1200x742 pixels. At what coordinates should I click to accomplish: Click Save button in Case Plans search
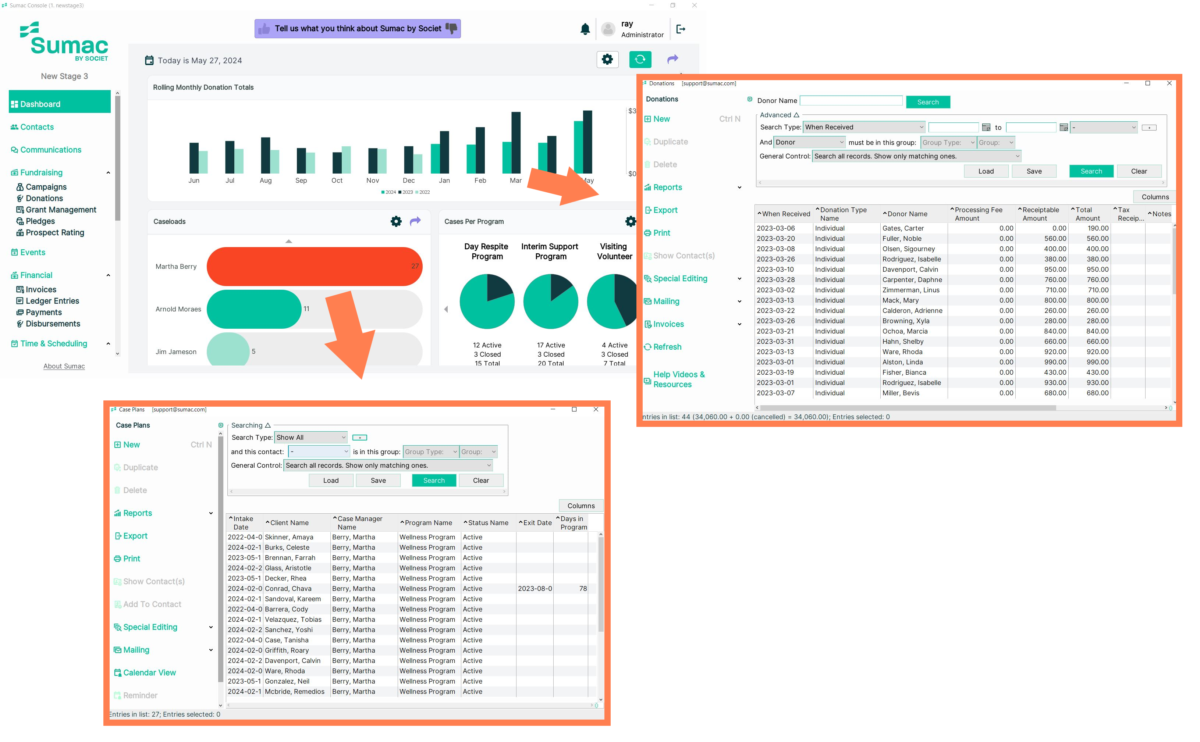coord(378,481)
